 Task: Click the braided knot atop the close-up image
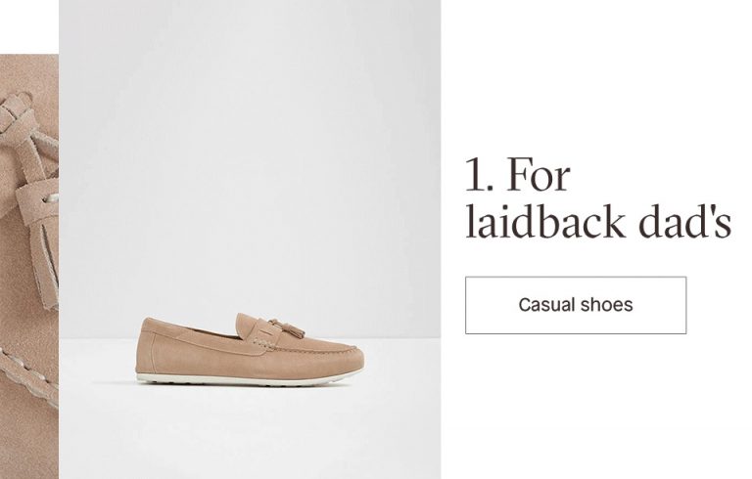[x=17, y=116]
